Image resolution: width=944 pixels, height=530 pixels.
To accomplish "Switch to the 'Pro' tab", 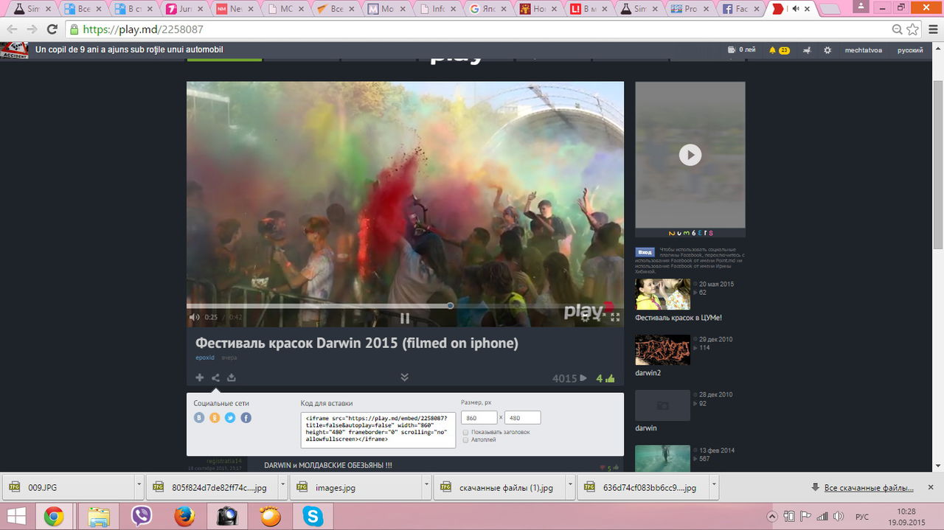I will (x=689, y=9).
